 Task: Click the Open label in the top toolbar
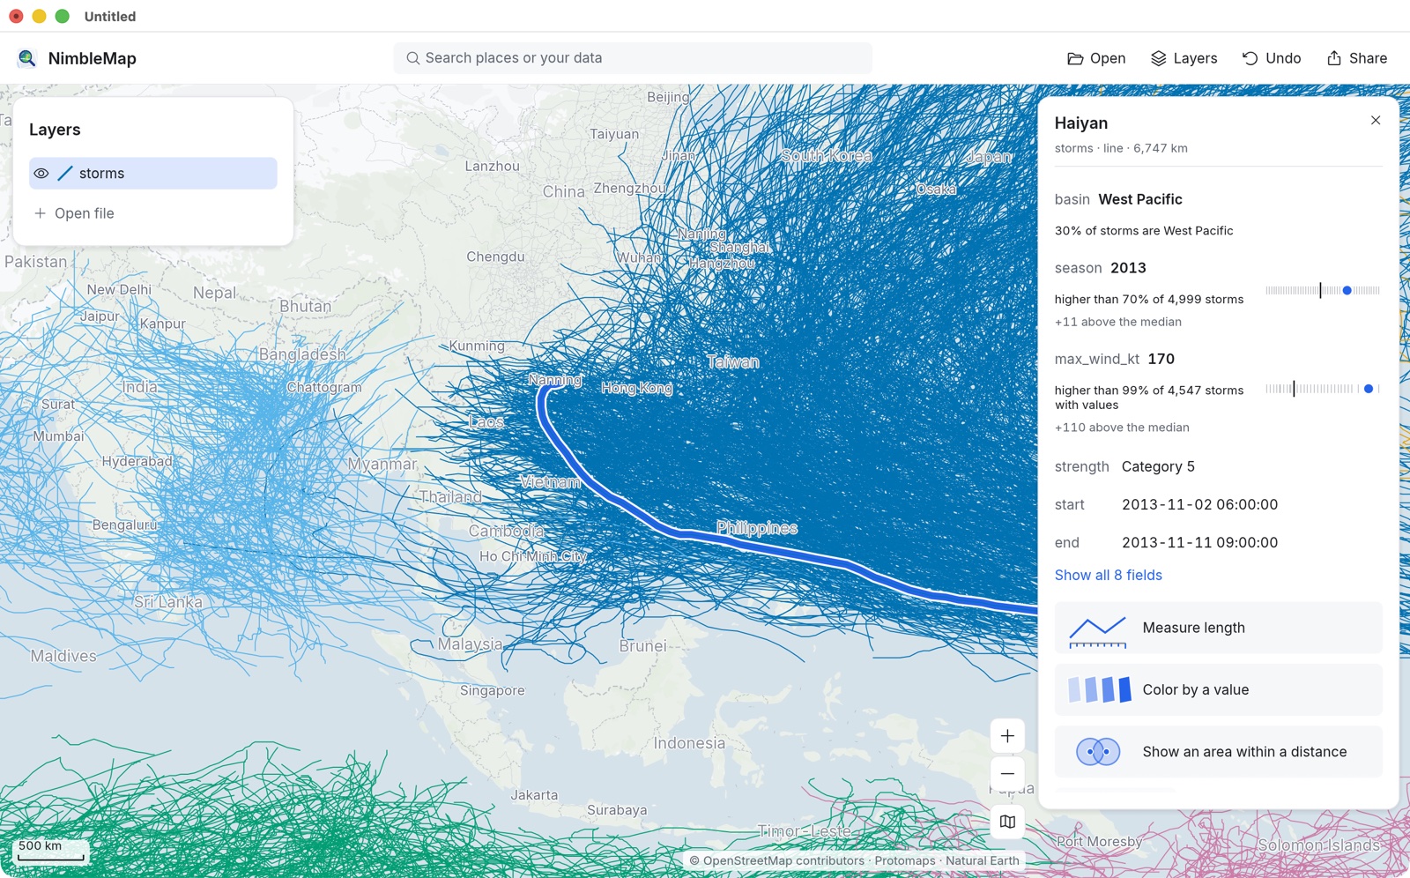click(x=1108, y=58)
